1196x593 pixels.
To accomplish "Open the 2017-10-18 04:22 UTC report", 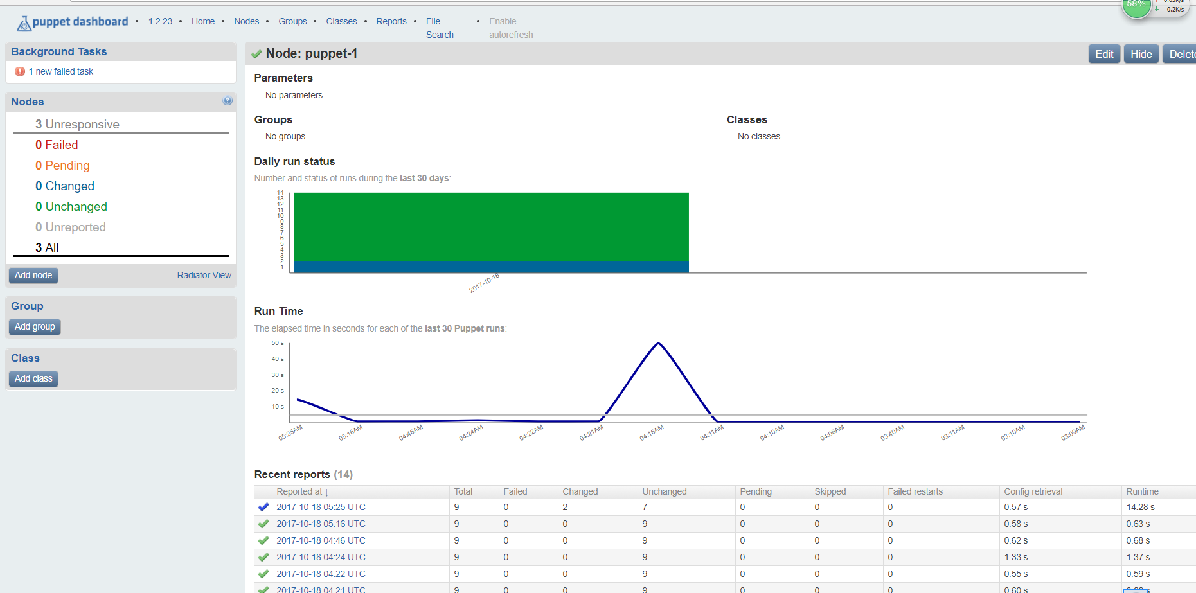I will [x=321, y=574].
